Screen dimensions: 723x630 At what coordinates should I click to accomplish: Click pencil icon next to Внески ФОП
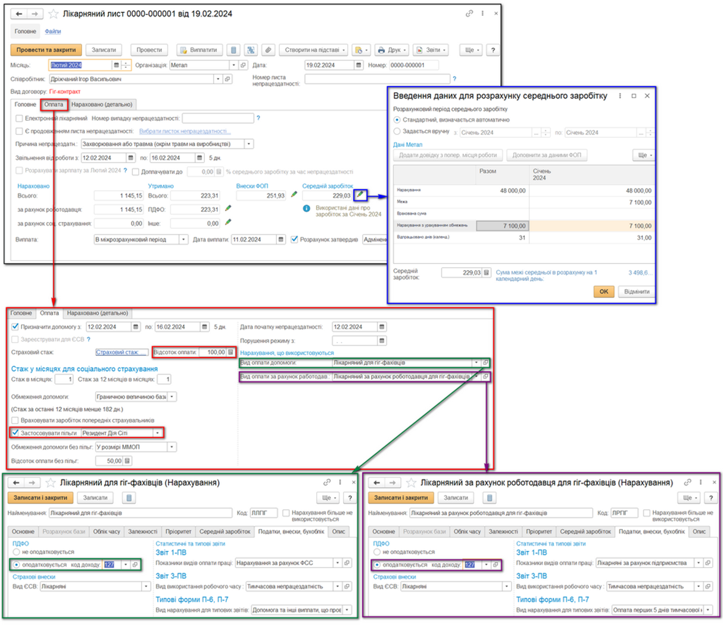[294, 195]
